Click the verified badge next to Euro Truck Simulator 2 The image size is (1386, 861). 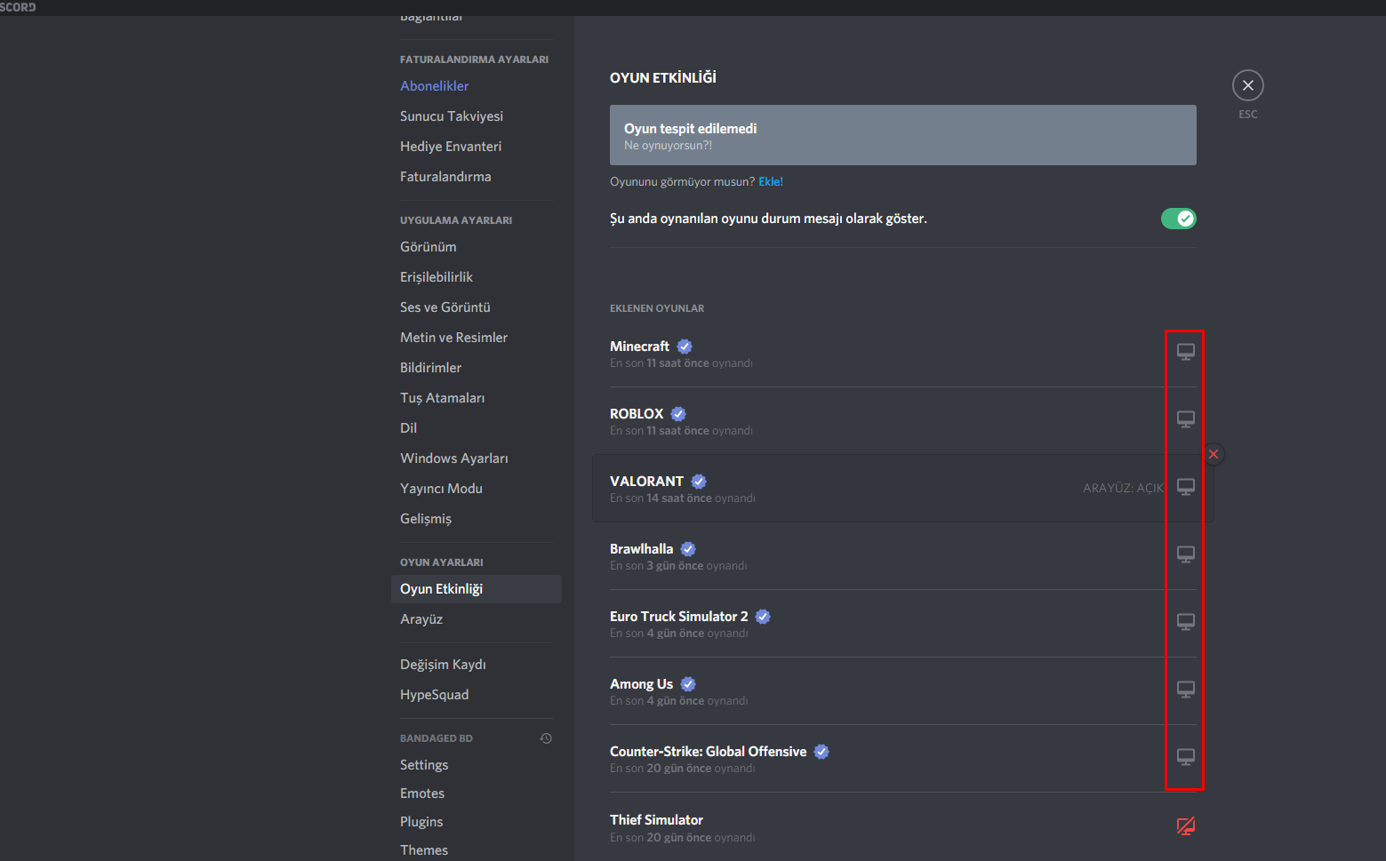[763, 617]
